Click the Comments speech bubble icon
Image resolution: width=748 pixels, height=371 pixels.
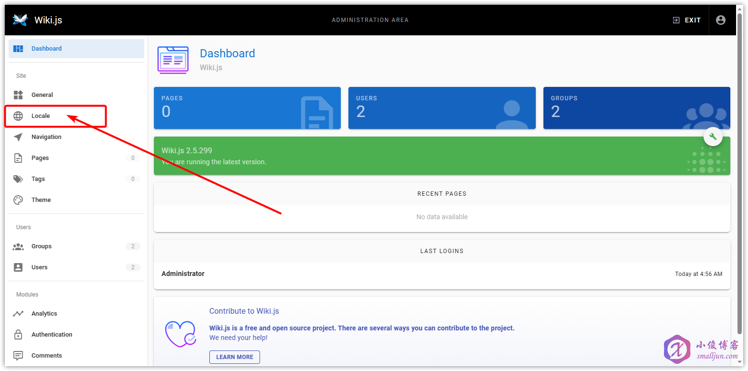tap(18, 356)
